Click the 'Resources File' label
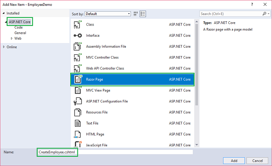Viewport: 272px width, 166px height. coord(97,112)
